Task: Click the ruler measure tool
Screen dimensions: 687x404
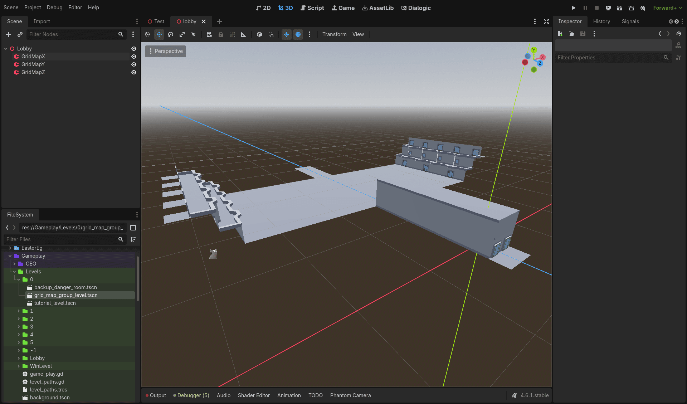Action: [244, 34]
